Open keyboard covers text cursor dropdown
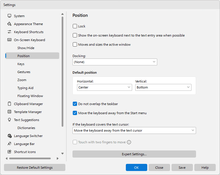 click(x=134, y=130)
